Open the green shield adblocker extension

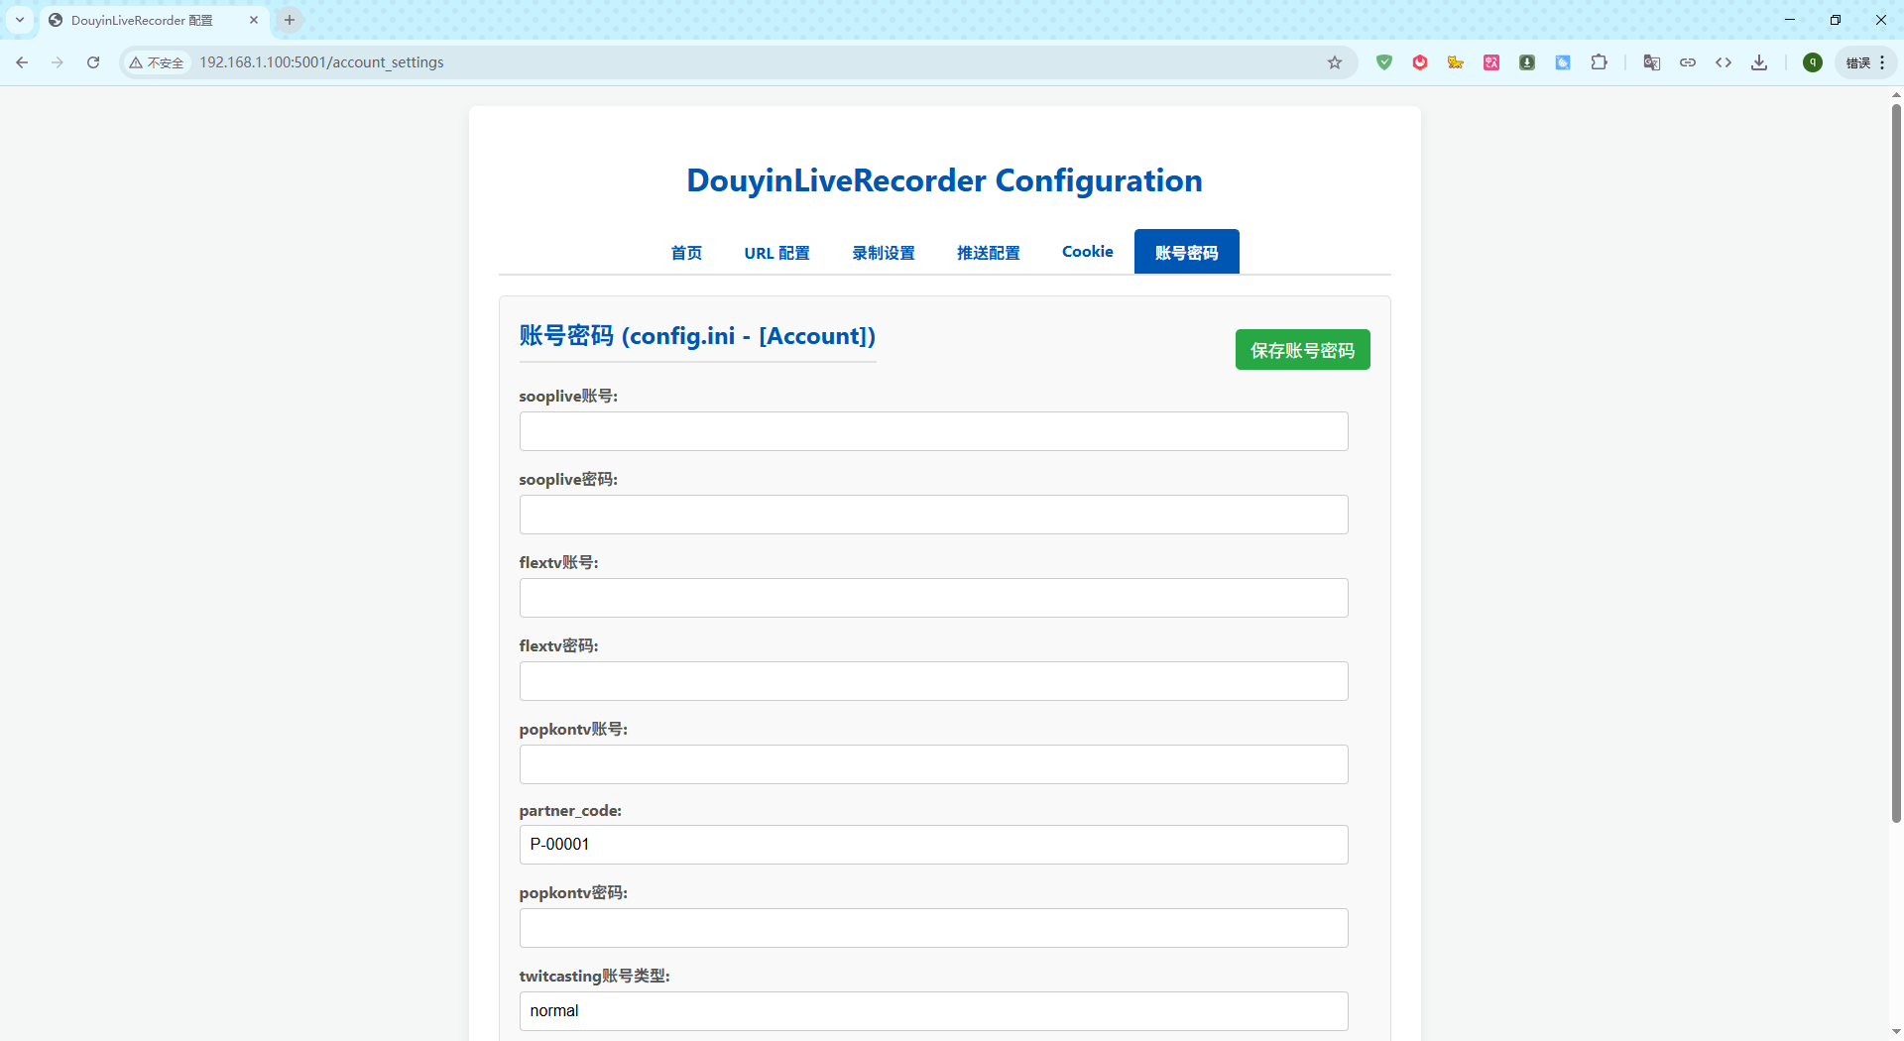pos(1384,61)
